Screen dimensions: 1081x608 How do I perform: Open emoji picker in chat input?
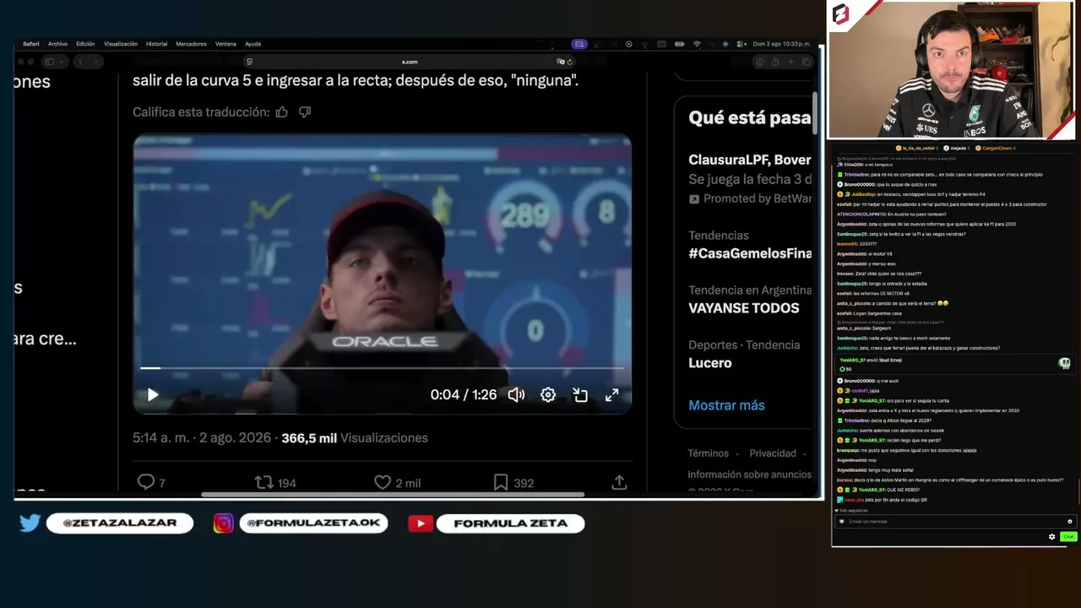[x=1069, y=521]
